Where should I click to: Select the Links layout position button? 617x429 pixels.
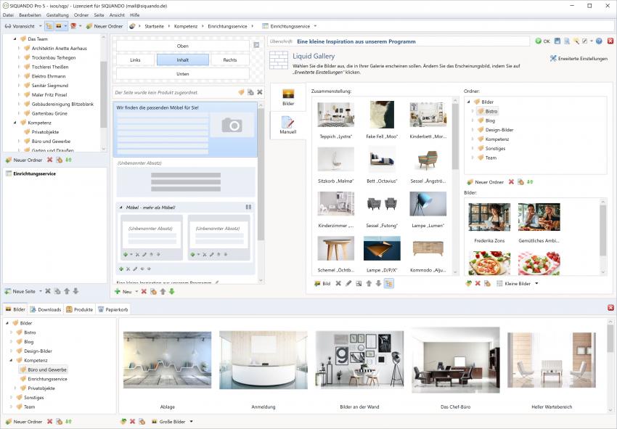tap(135, 60)
